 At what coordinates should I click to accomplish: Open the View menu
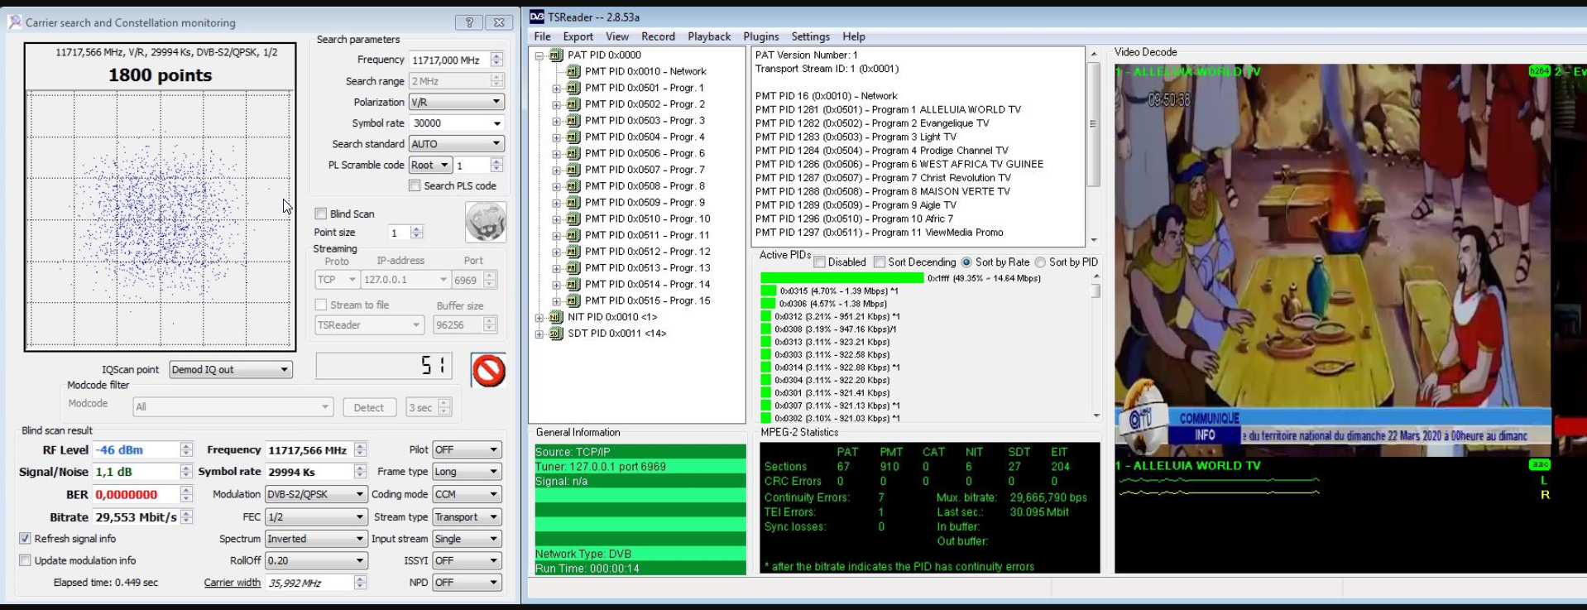[617, 36]
